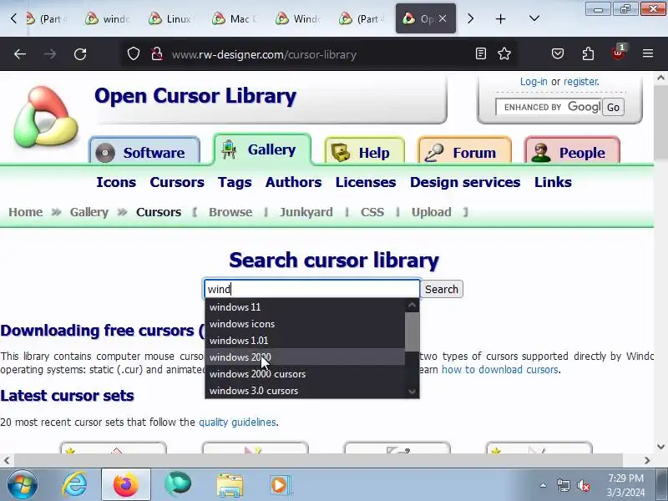Open the Design services page
This screenshot has width=668, height=501.
465,182
